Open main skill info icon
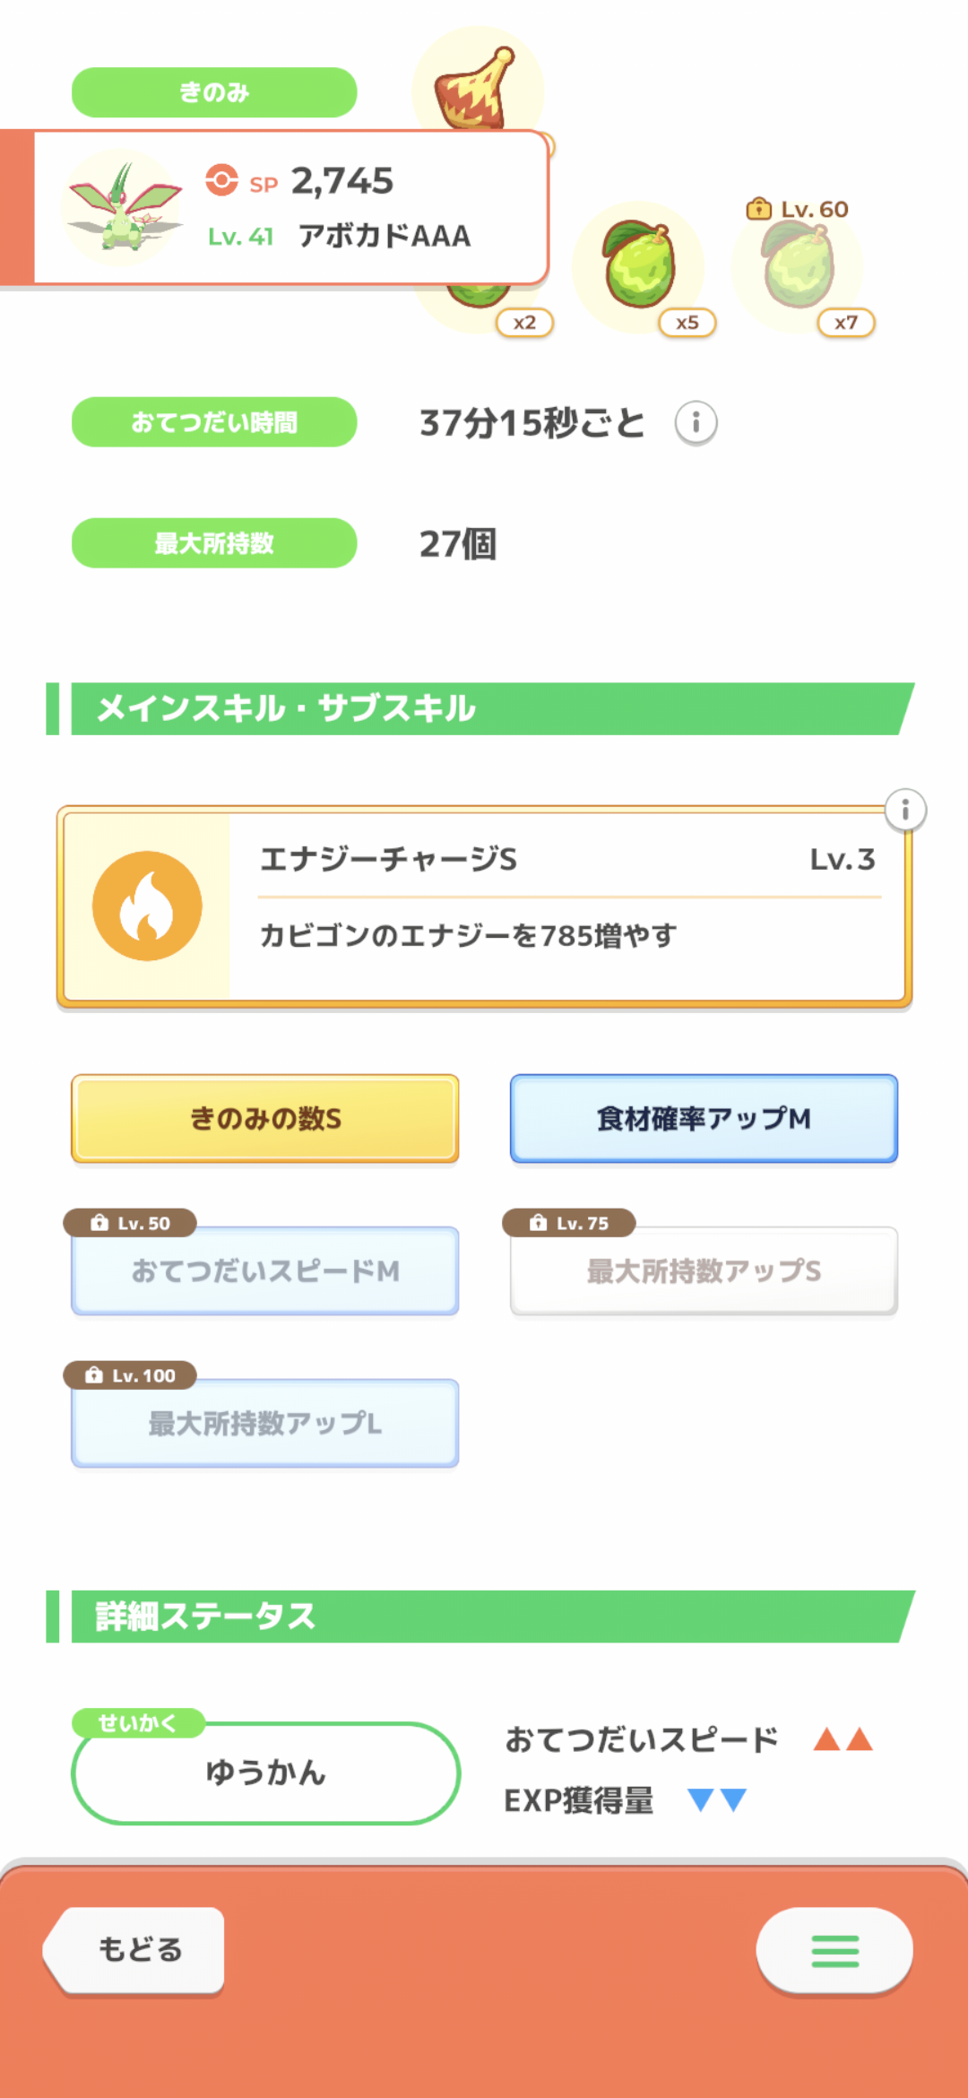Screen dimensions: 968x2098 [905, 811]
